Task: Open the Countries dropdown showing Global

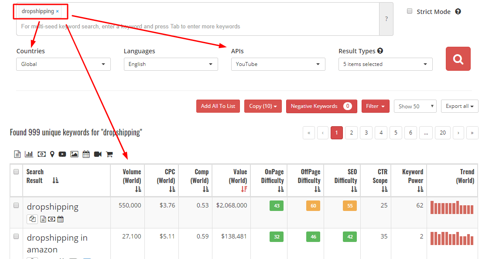Action: (x=63, y=64)
